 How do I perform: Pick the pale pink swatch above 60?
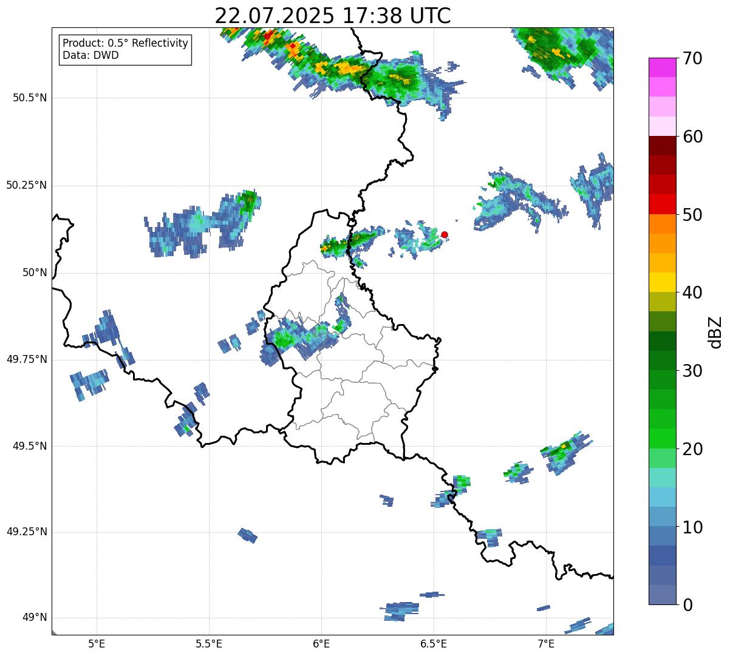click(x=662, y=126)
